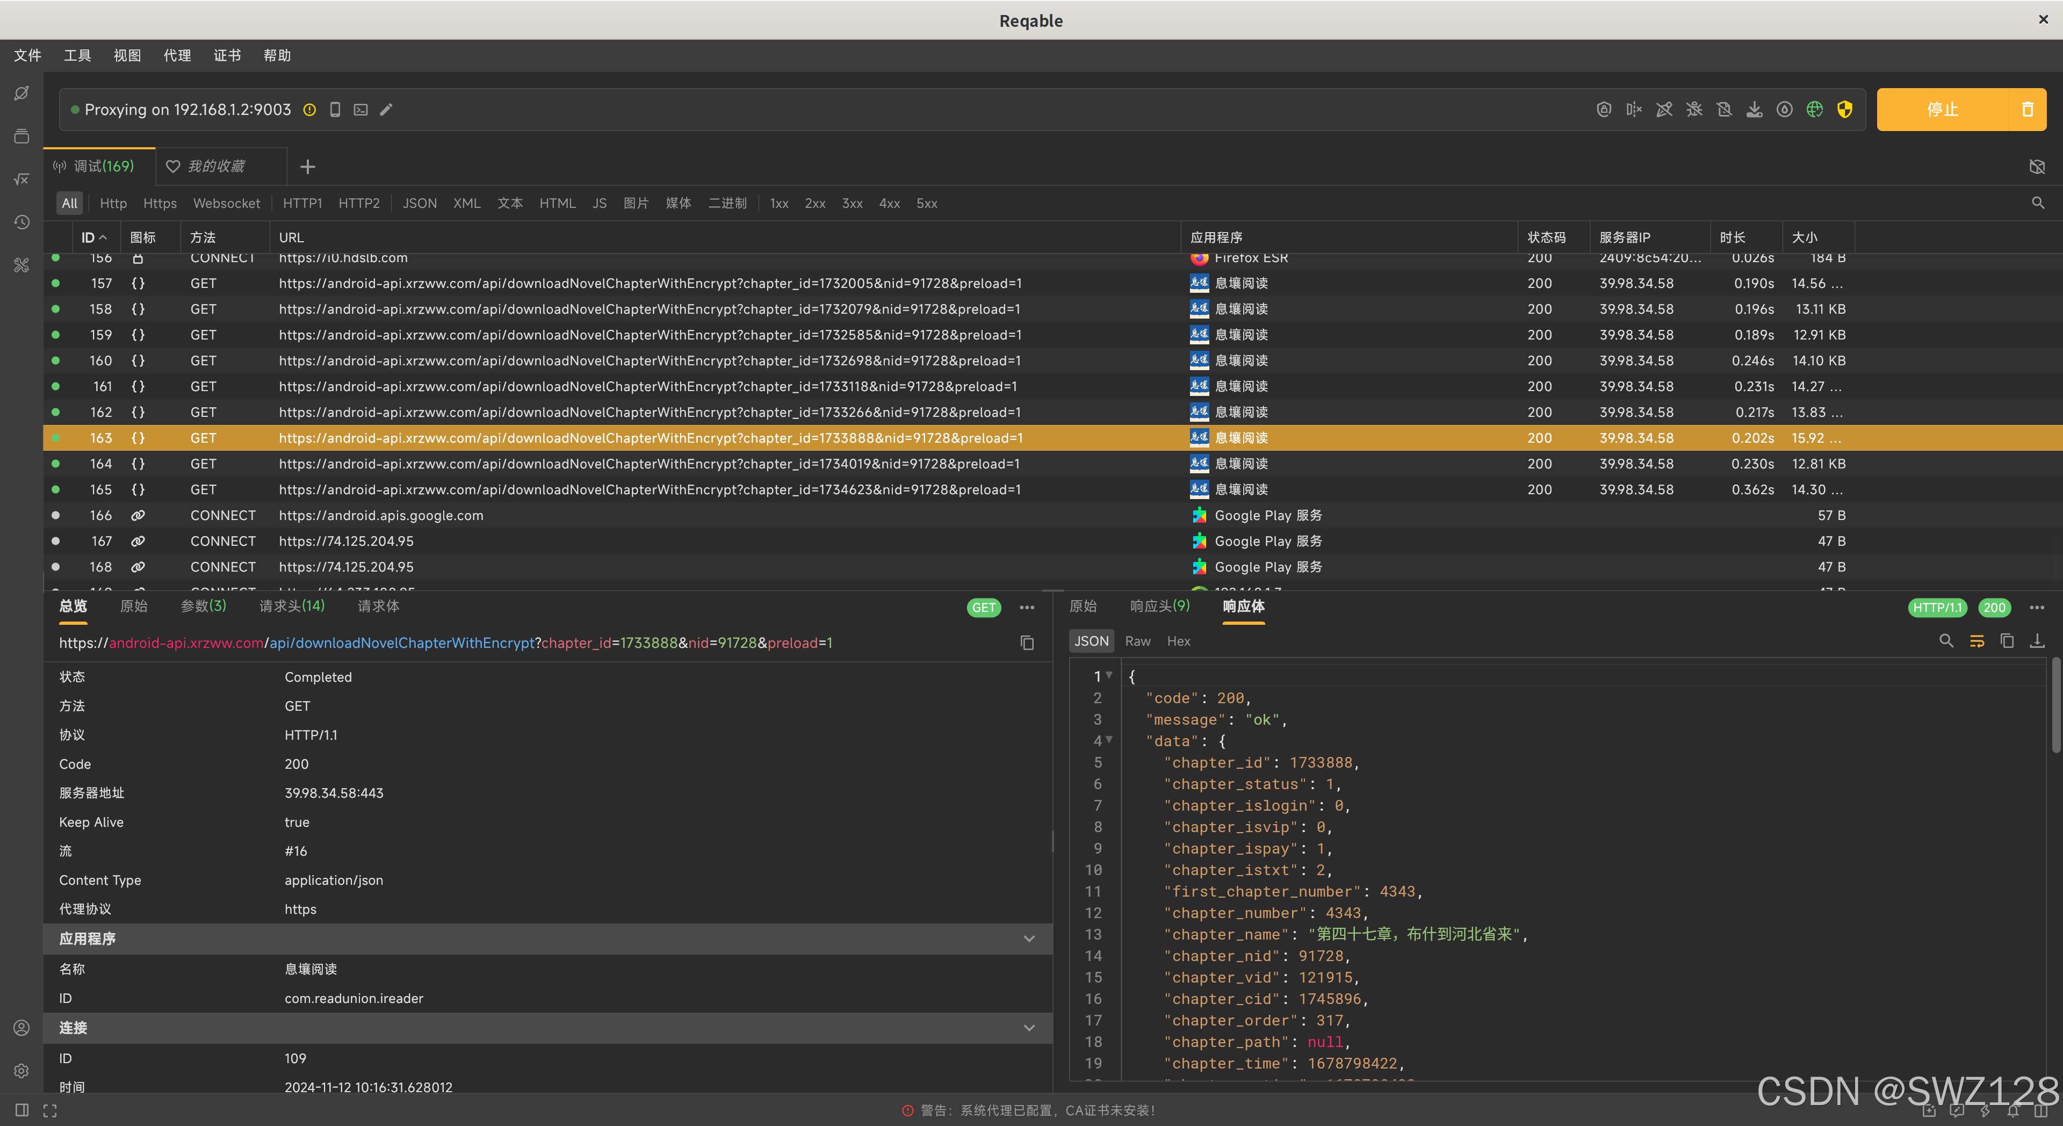Copy the request URL with copy icon
Screen dimensions: 2063x1126
click(1027, 643)
